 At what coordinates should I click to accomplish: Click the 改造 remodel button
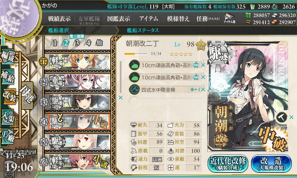271,164
